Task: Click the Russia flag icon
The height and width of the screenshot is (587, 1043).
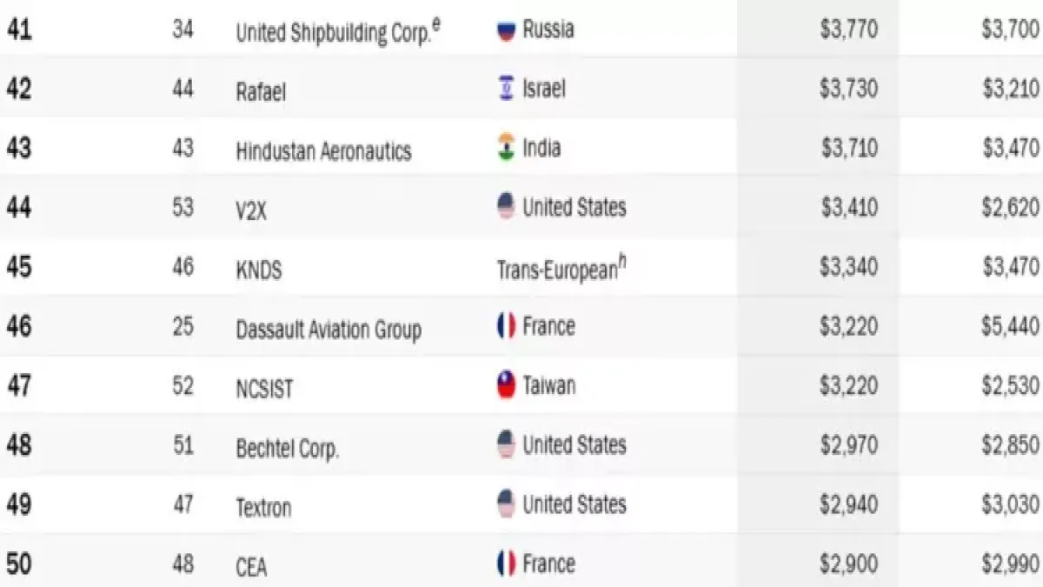Action: 506,30
